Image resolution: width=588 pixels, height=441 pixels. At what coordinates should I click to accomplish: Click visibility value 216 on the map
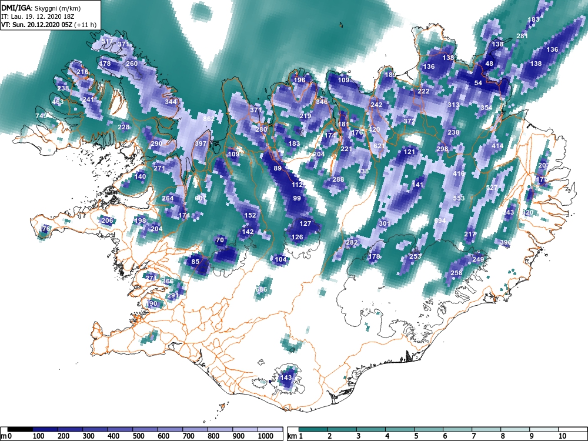(x=82, y=72)
